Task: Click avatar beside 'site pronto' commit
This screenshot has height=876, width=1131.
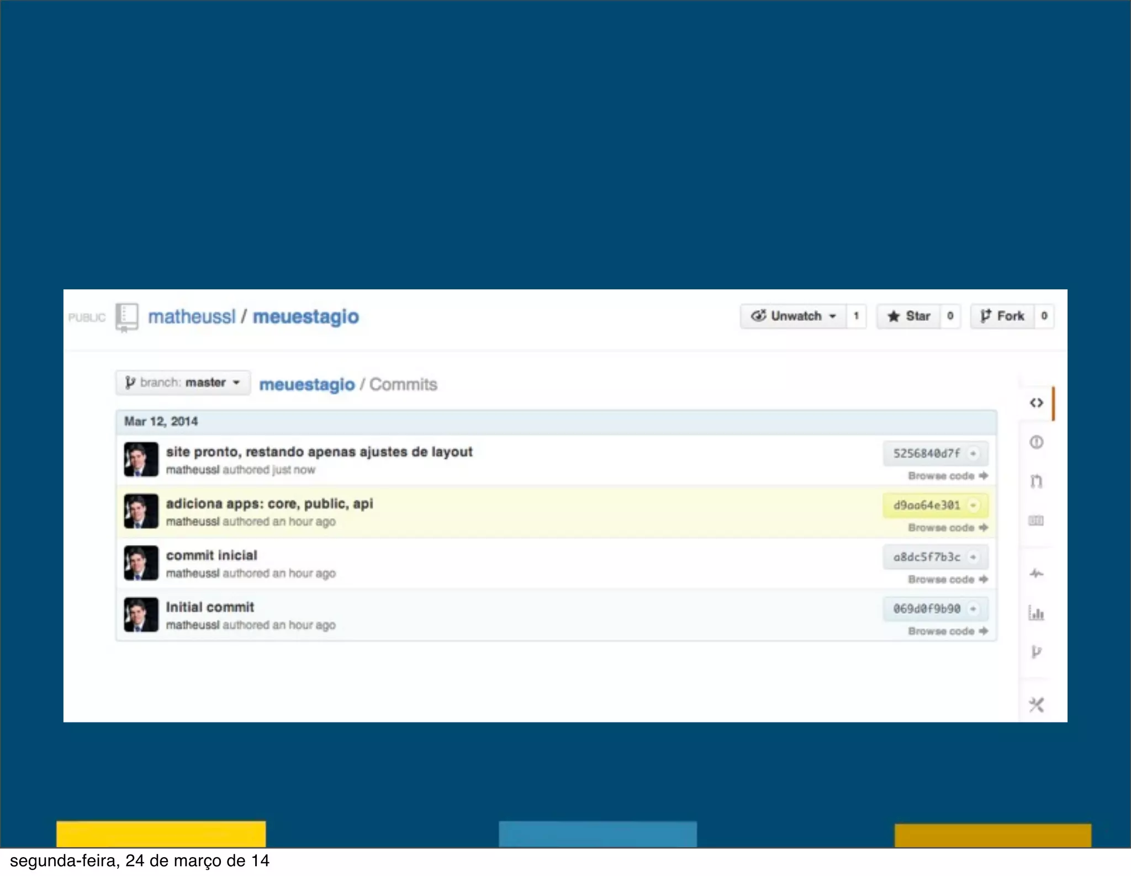Action: [141, 459]
